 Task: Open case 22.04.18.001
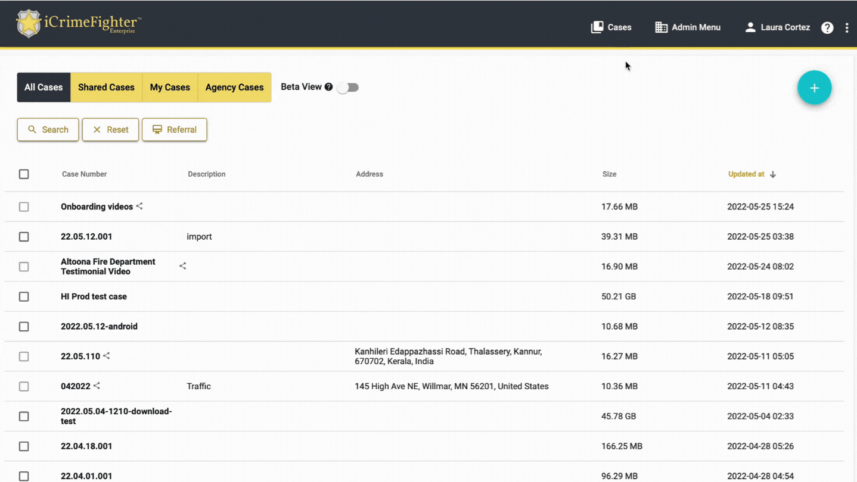(86, 446)
